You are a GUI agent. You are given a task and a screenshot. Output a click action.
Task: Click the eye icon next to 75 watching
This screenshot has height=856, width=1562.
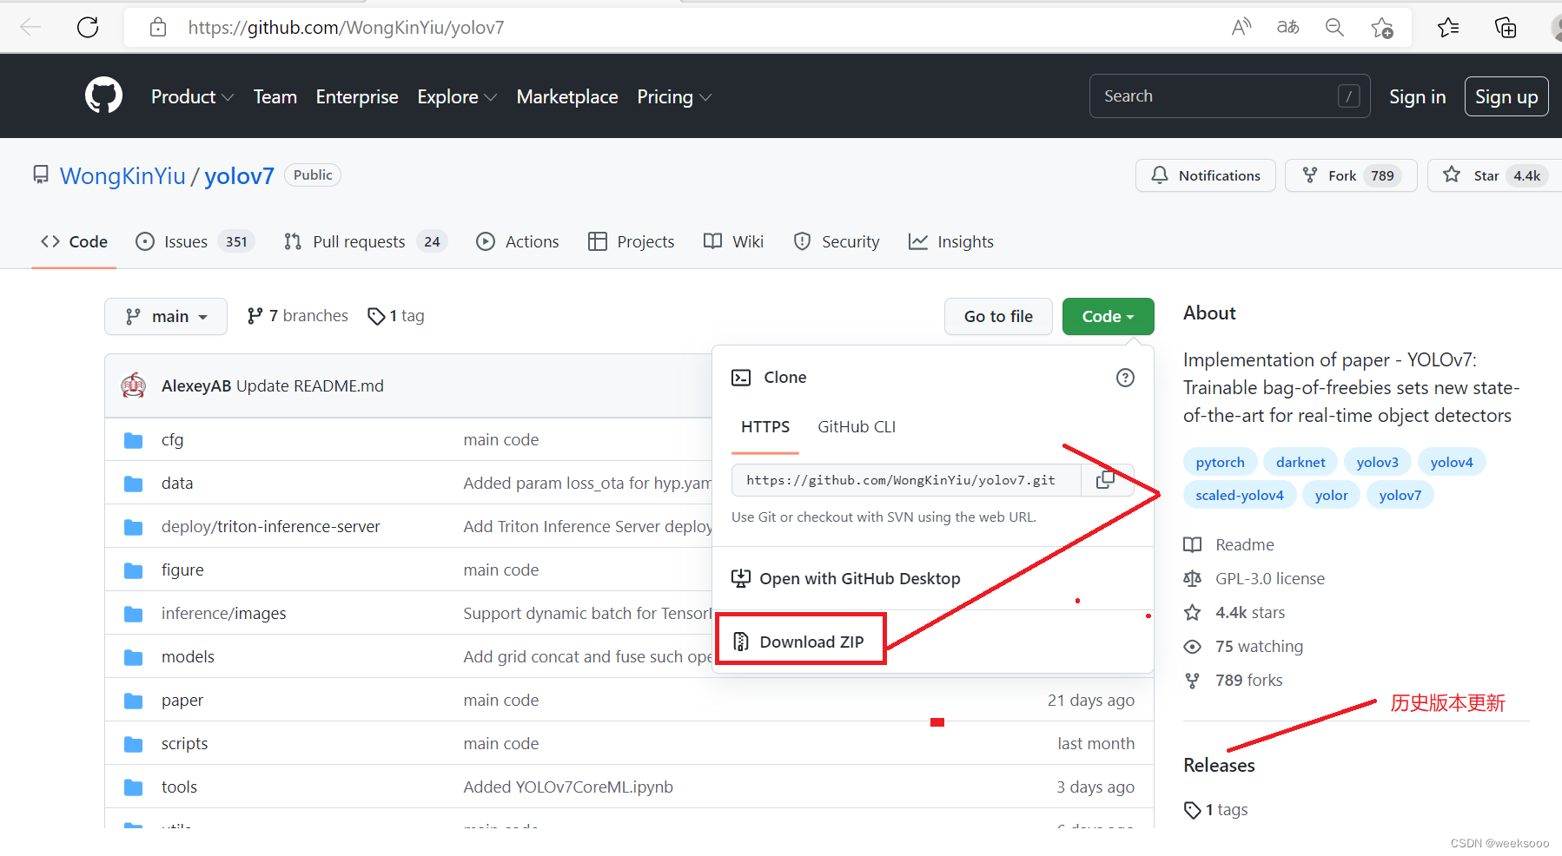pos(1193,647)
